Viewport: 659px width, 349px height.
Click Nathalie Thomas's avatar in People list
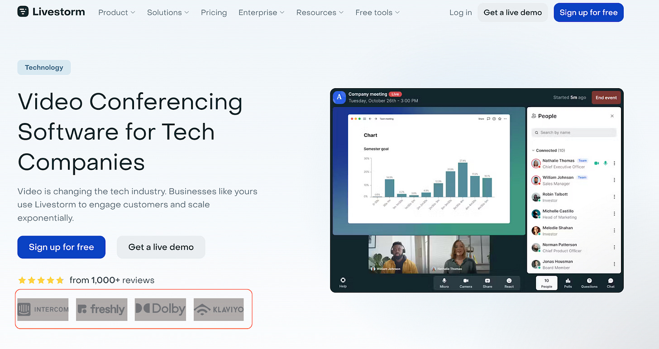pos(536,164)
